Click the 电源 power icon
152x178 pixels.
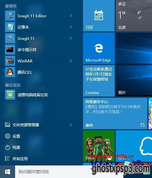pos(8,147)
